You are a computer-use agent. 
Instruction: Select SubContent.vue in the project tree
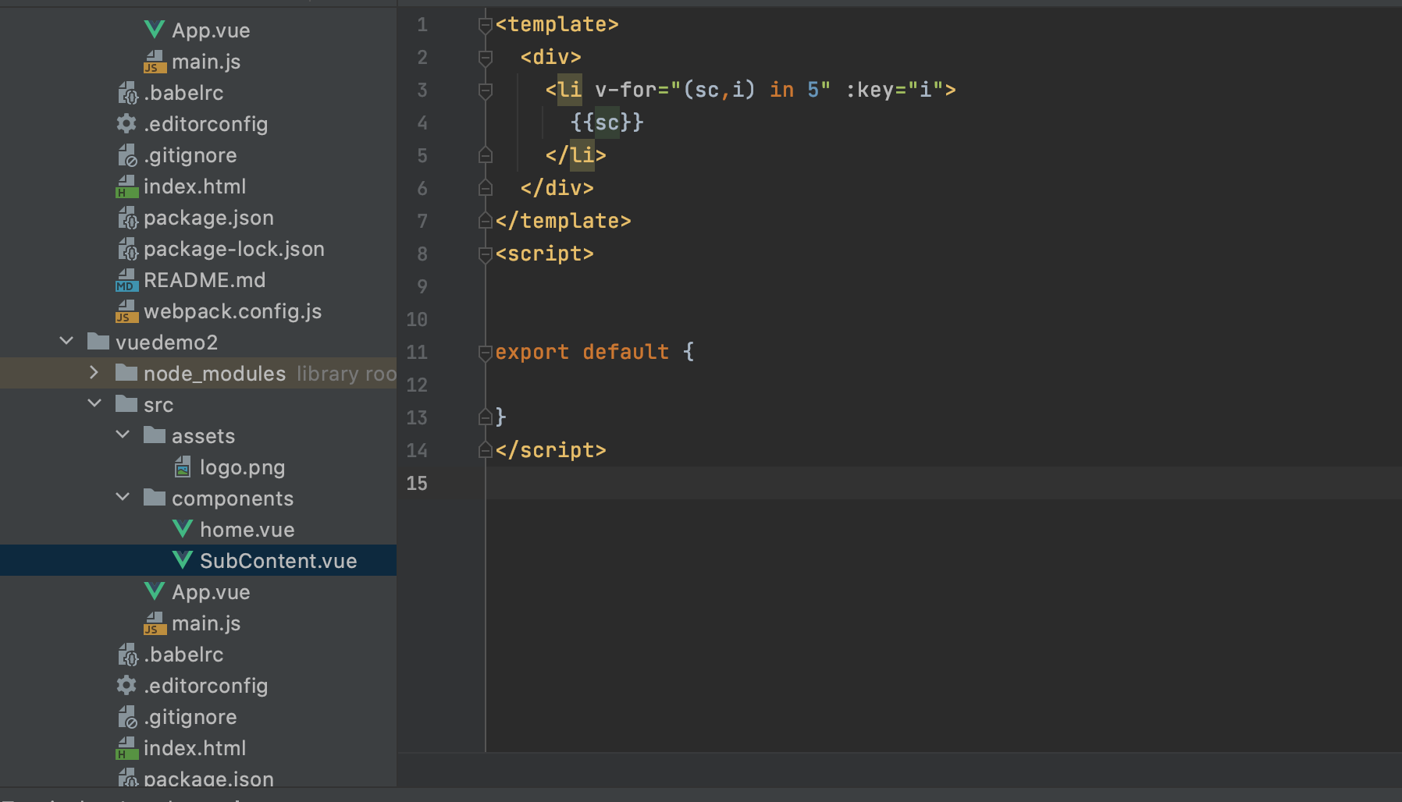278,561
